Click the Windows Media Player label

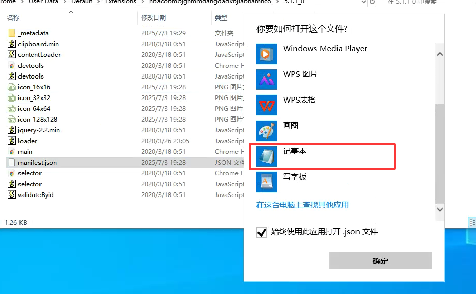tap(325, 49)
